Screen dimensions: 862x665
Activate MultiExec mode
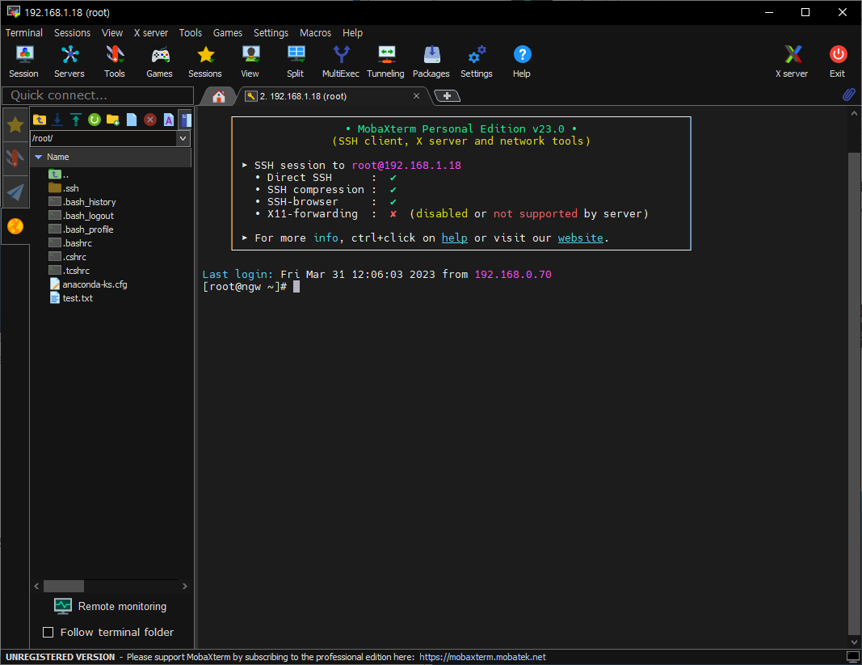coord(341,61)
